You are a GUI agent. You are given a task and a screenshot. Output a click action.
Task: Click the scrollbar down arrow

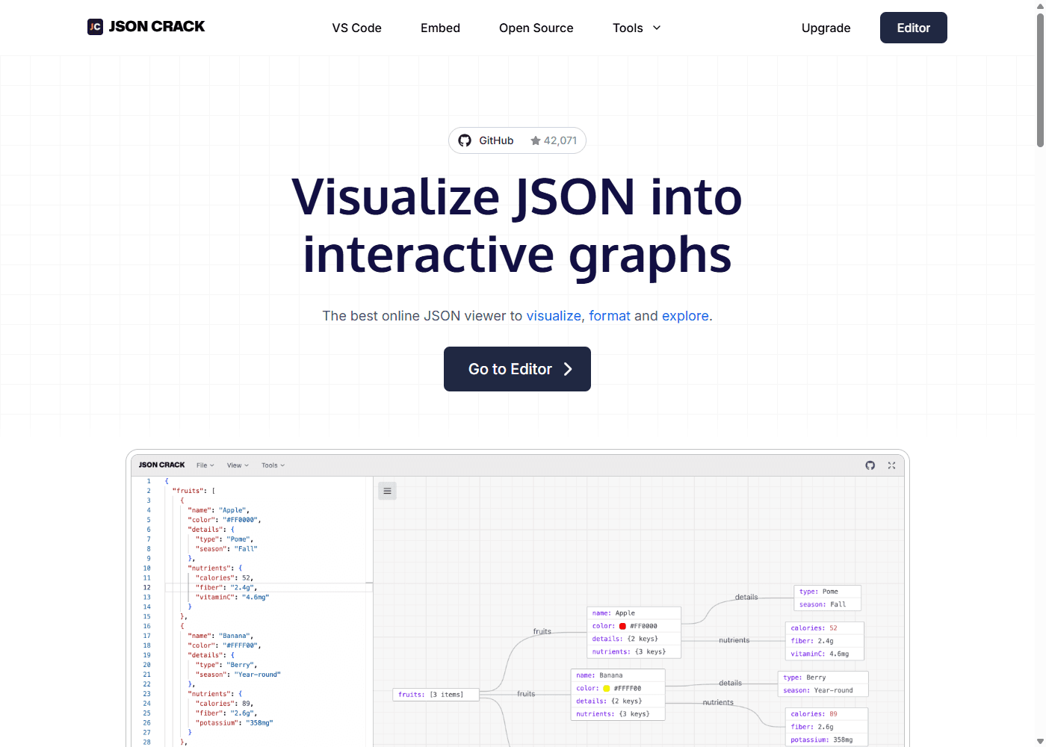click(x=1040, y=742)
